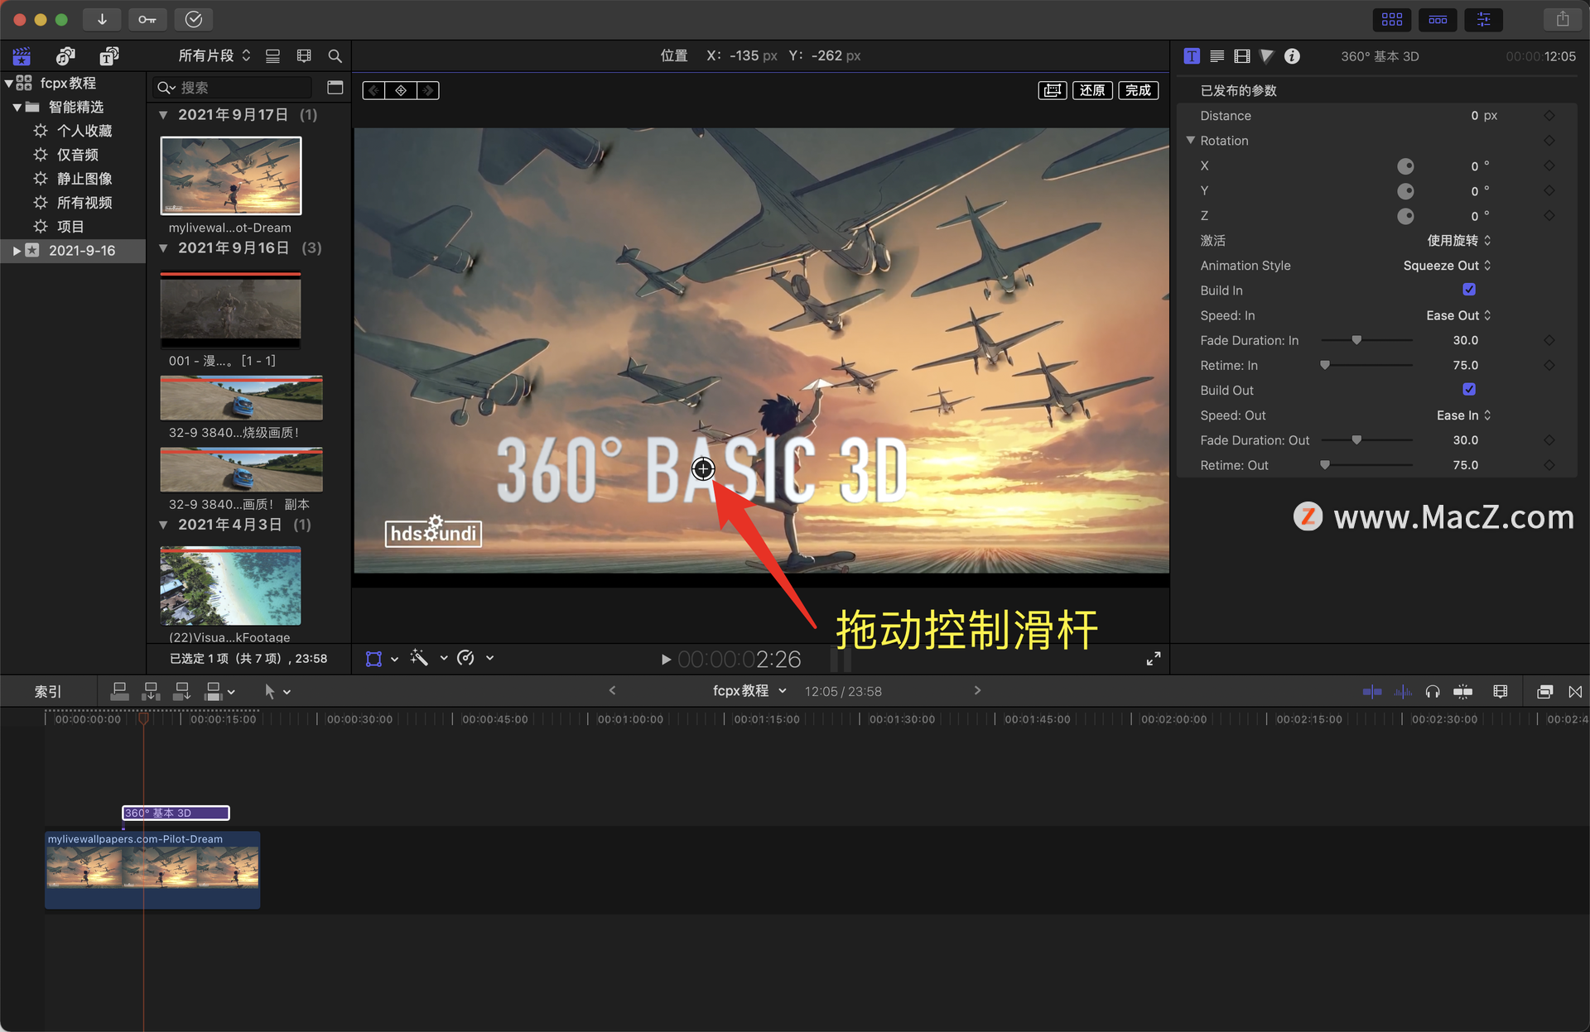Open the import media arrow button
This screenshot has width=1590, height=1032.
[x=102, y=19]
